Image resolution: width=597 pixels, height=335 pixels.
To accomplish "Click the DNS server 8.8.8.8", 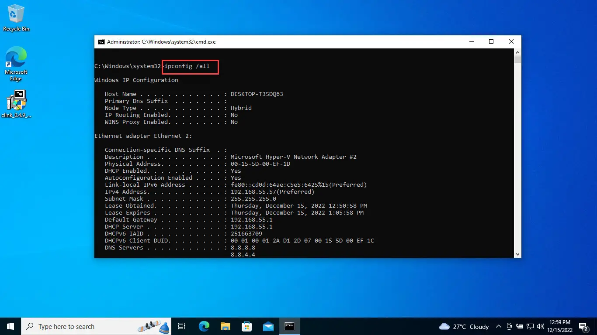I will point(243,248).
